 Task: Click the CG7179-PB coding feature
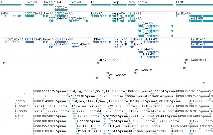(x=30, y=42)
